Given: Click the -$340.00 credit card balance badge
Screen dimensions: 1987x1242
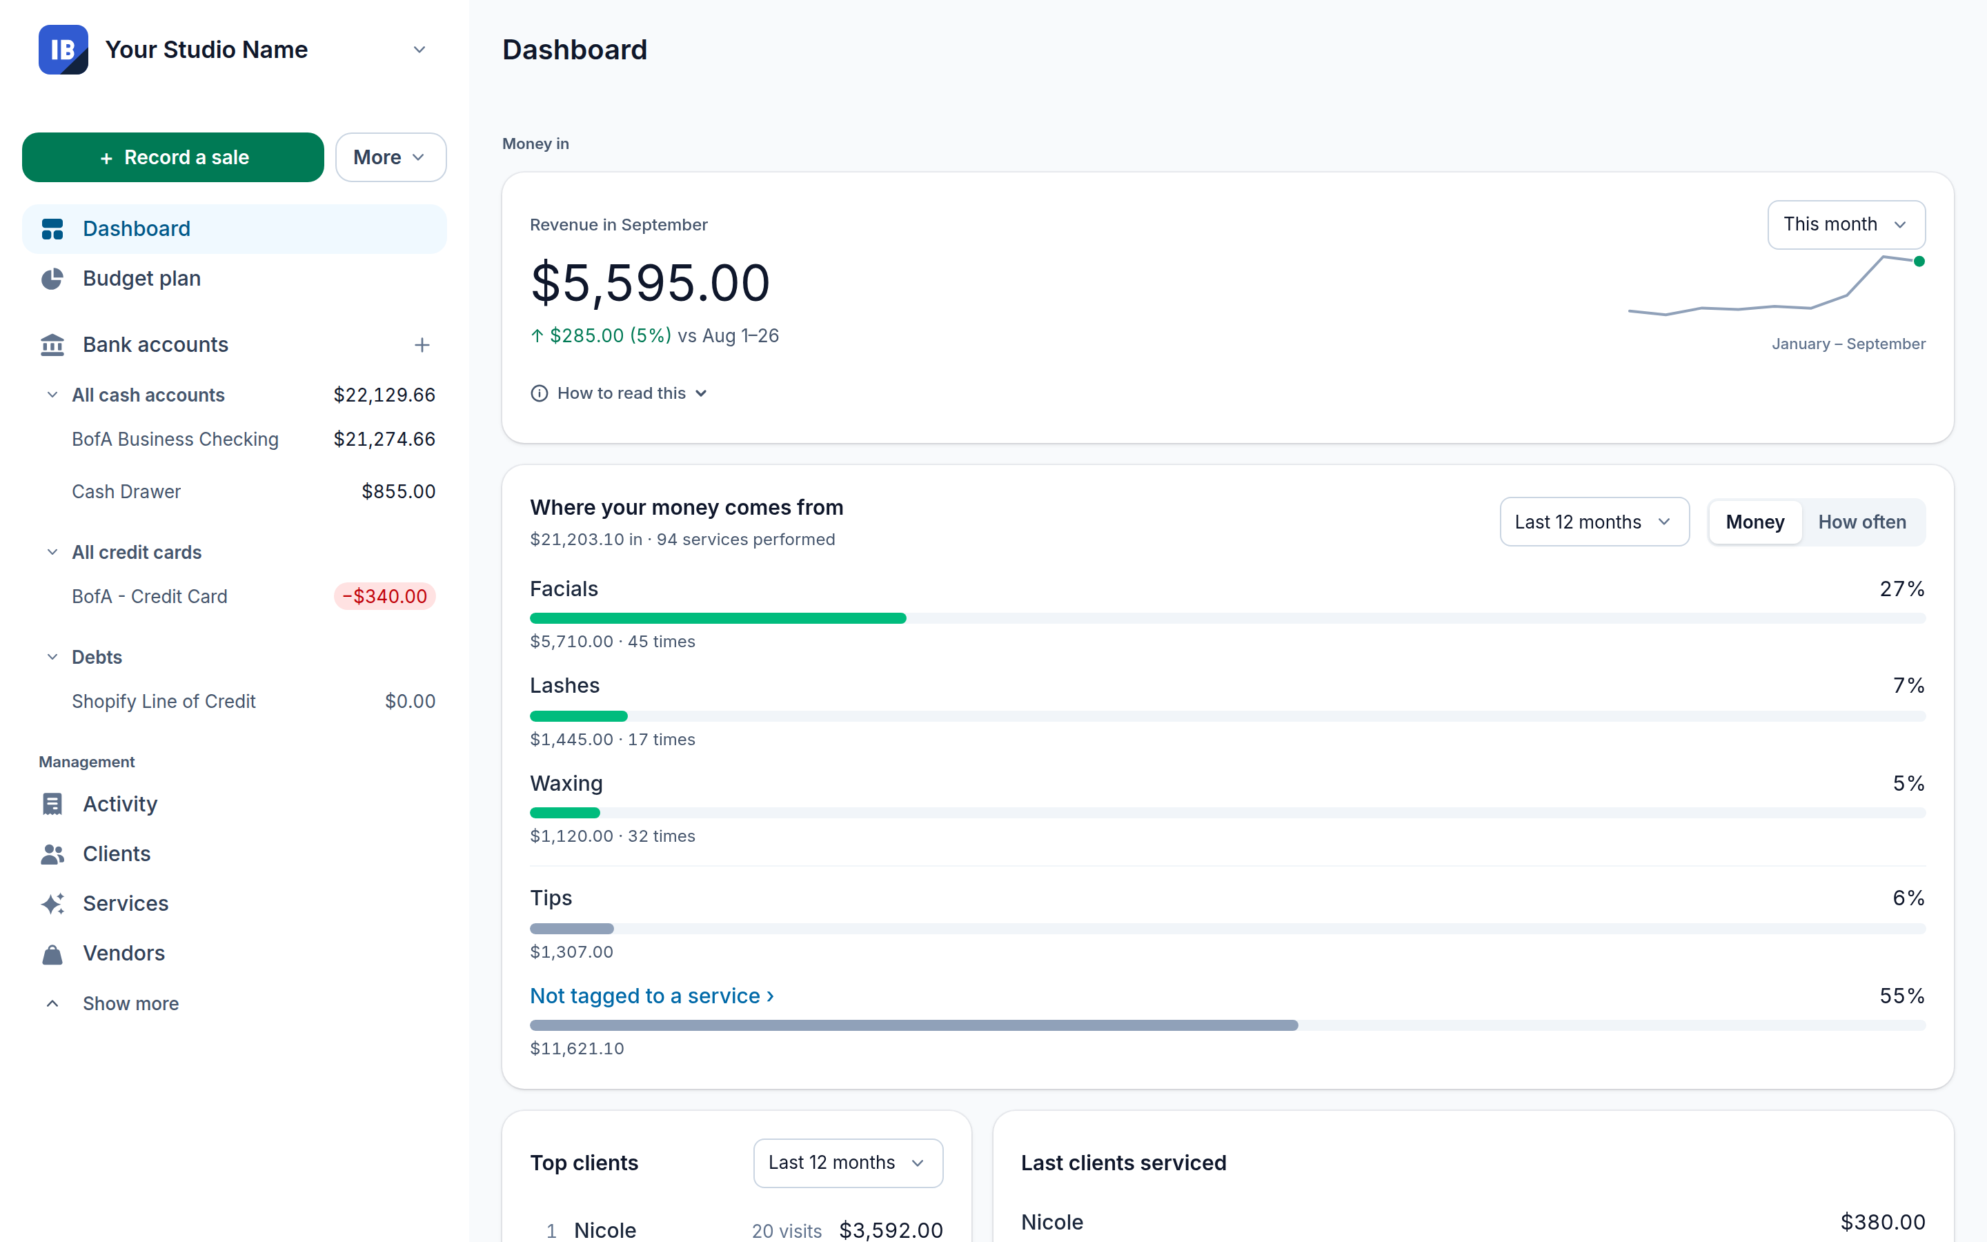Looking at the screenshot, I should [x=384, y=596].
